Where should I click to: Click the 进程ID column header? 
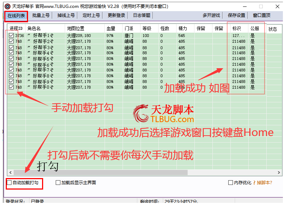pyautogui.click(x=16, y=28)
